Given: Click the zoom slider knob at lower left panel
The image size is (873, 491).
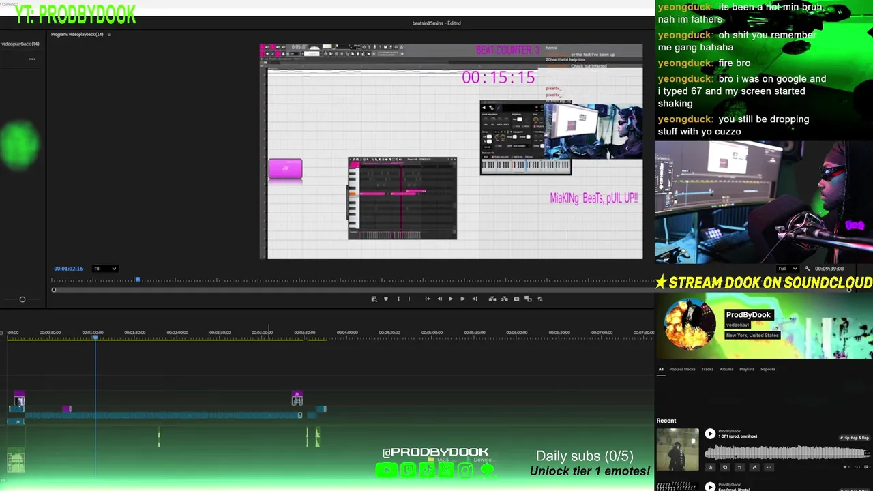Looking at the screenshot, I should pyautogui.click(x=23, y=299).
